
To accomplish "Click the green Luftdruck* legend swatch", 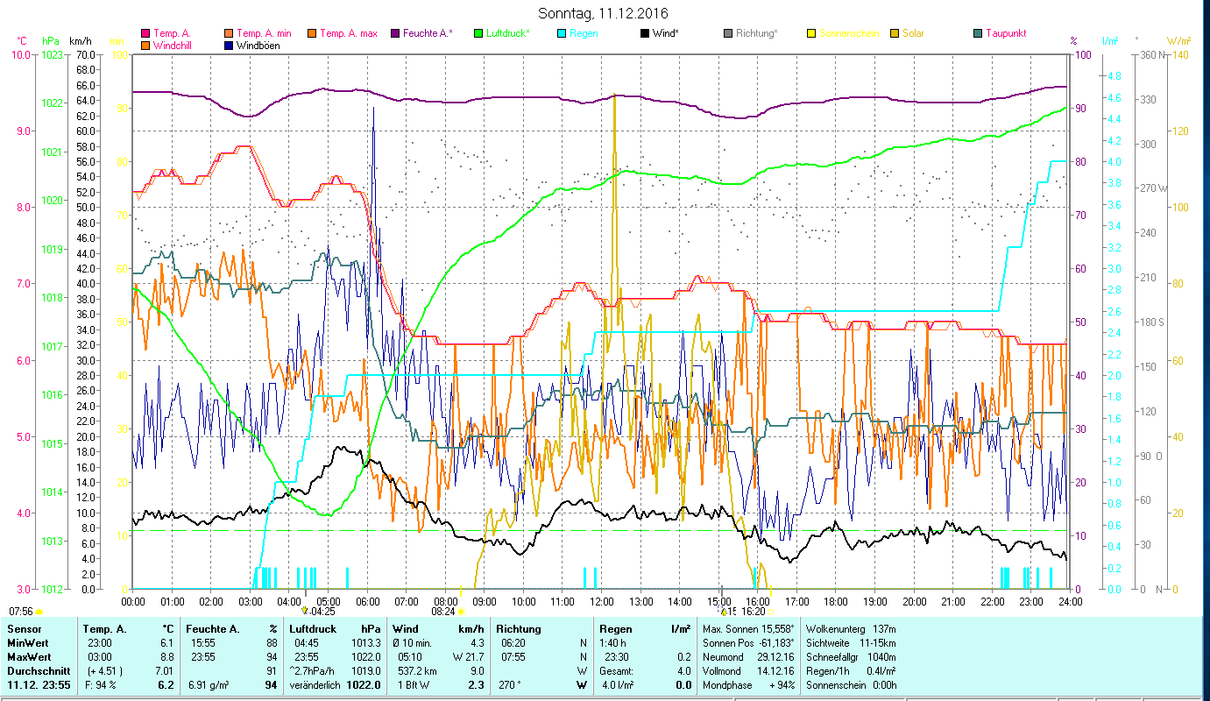I will (478, 34).
